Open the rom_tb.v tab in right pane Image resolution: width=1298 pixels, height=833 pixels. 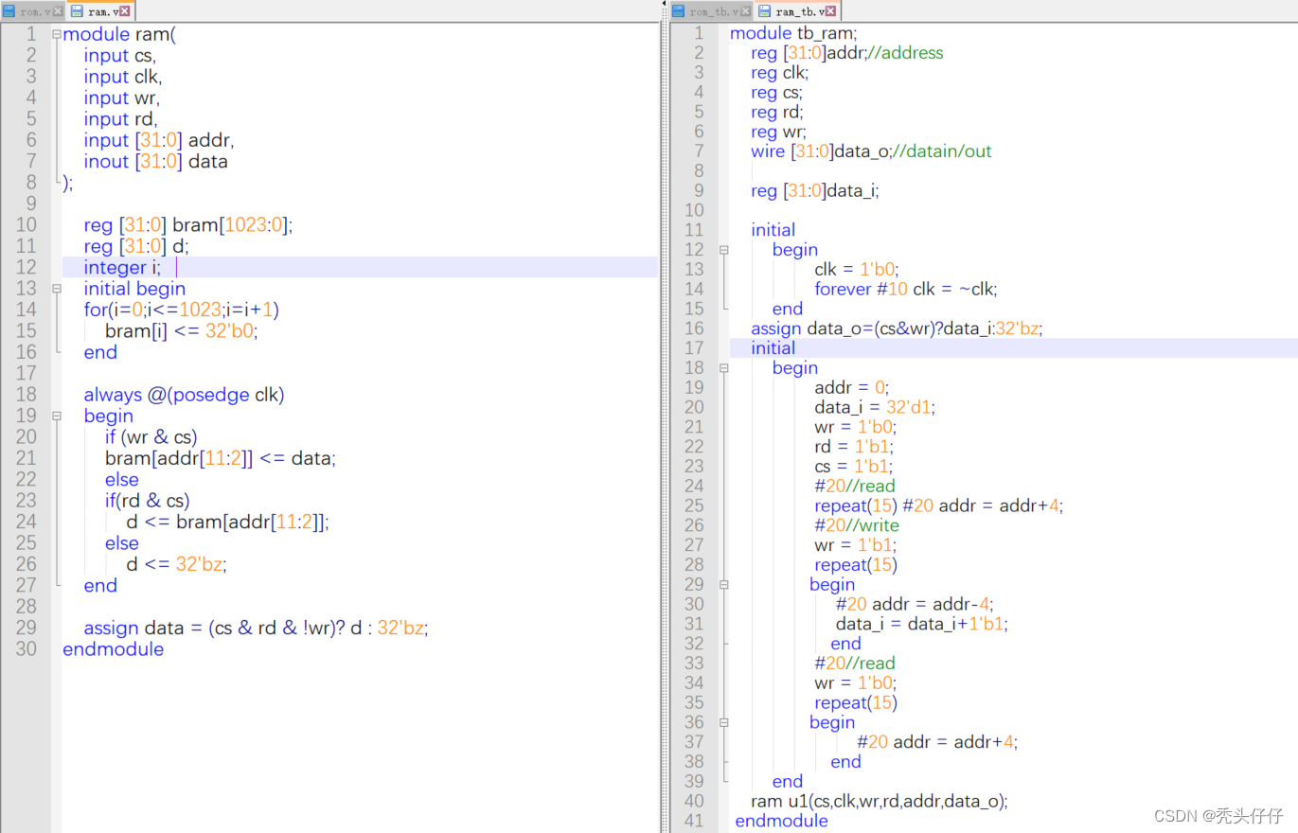tap(711, 10)
